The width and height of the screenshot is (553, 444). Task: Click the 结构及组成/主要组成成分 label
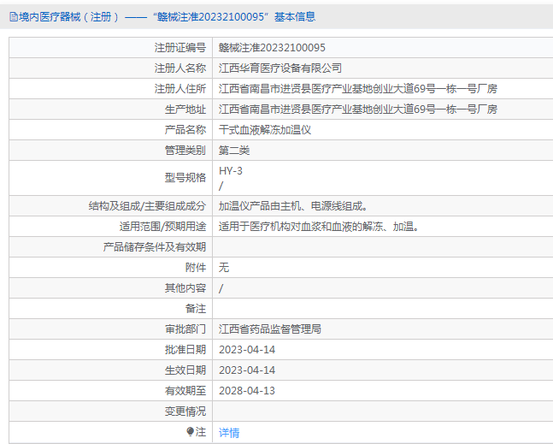point(147,206)
